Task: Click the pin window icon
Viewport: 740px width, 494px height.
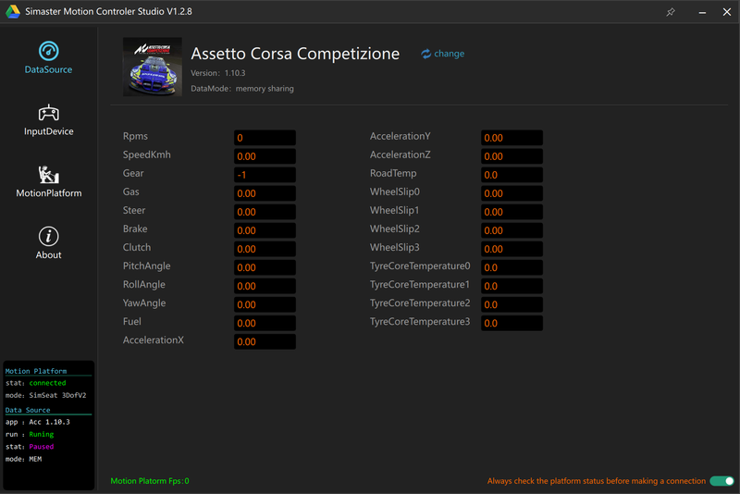Action: (x=670, y=12)
